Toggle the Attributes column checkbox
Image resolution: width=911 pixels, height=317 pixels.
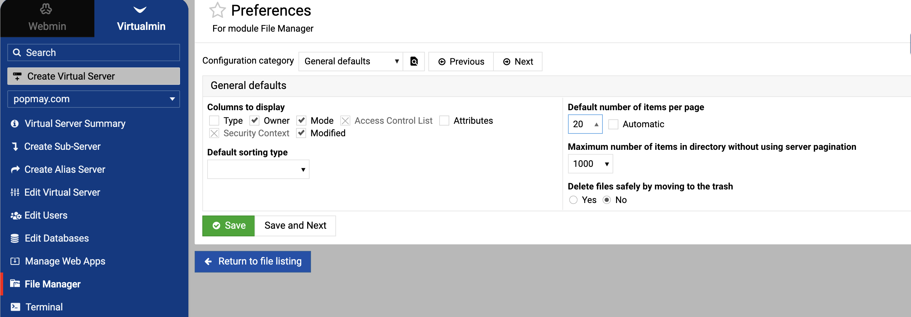coord(444,121)
